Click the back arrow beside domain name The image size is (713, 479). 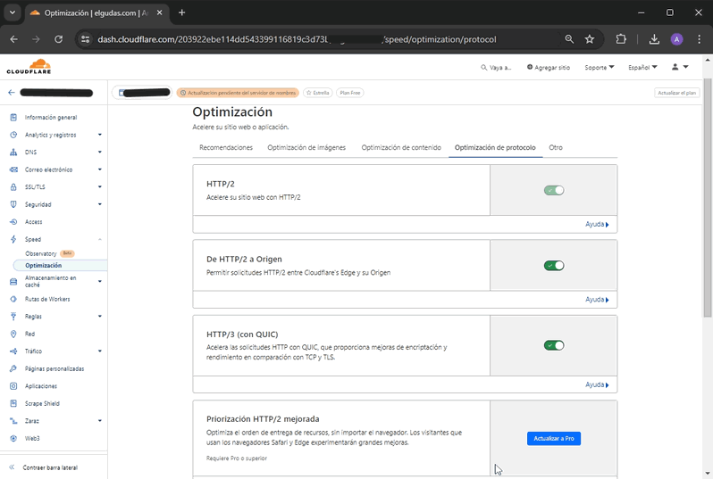12,93
